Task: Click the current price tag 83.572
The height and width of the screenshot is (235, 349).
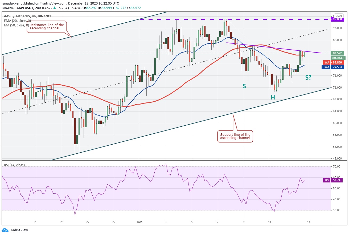Action: click(338, 53)
